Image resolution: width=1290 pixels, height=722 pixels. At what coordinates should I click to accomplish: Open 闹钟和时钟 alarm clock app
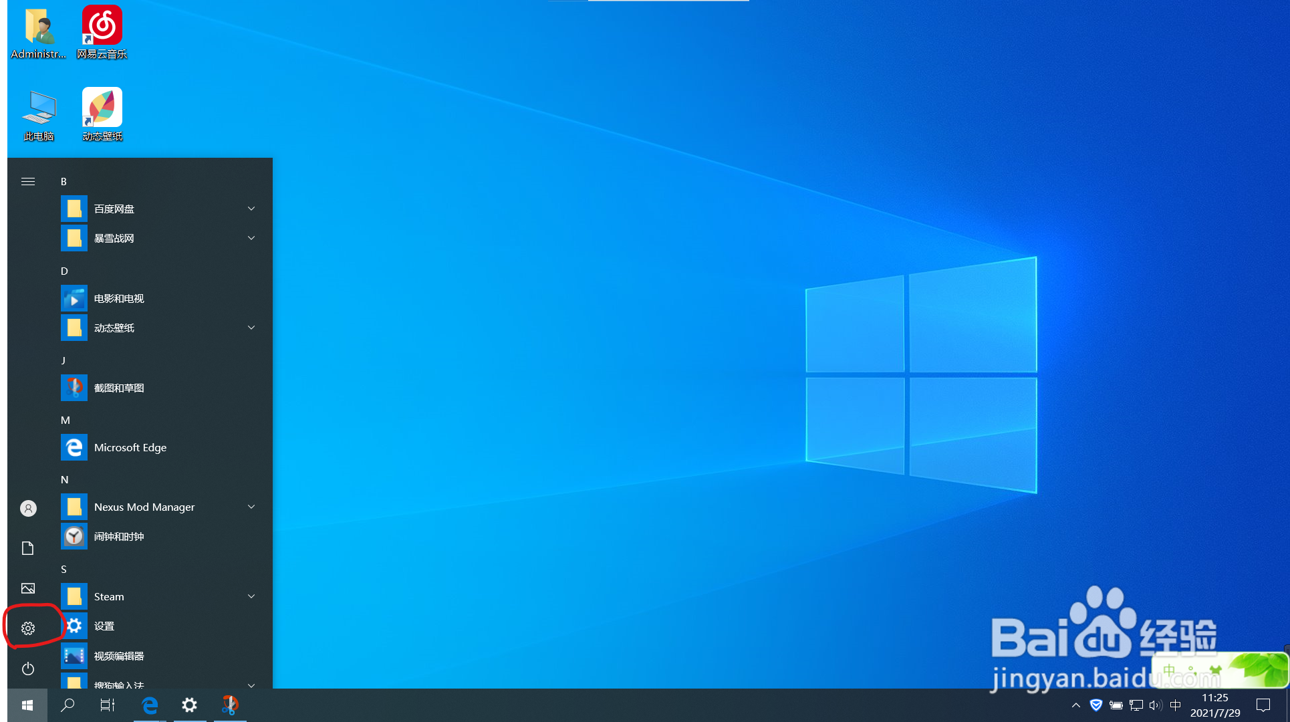point(119,536)
